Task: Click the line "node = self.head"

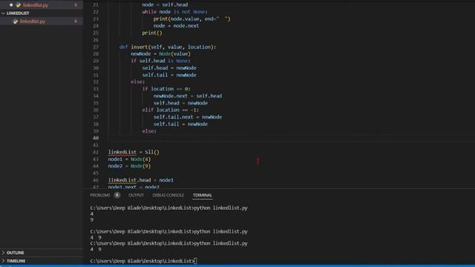Action: coord(165,4)
